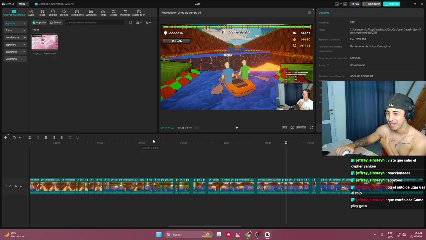
Task: Delete left of playhead trim tool
Action: coord(54,137)
